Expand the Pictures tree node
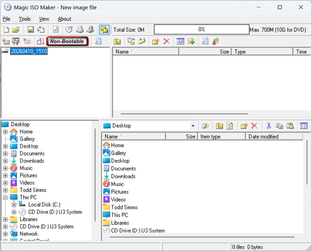The image size is (312, 251). click(x=5, y=175)
